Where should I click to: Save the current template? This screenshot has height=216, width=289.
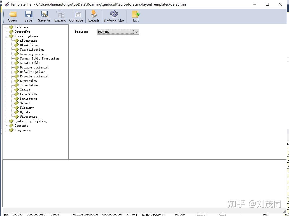click(28, 16)
